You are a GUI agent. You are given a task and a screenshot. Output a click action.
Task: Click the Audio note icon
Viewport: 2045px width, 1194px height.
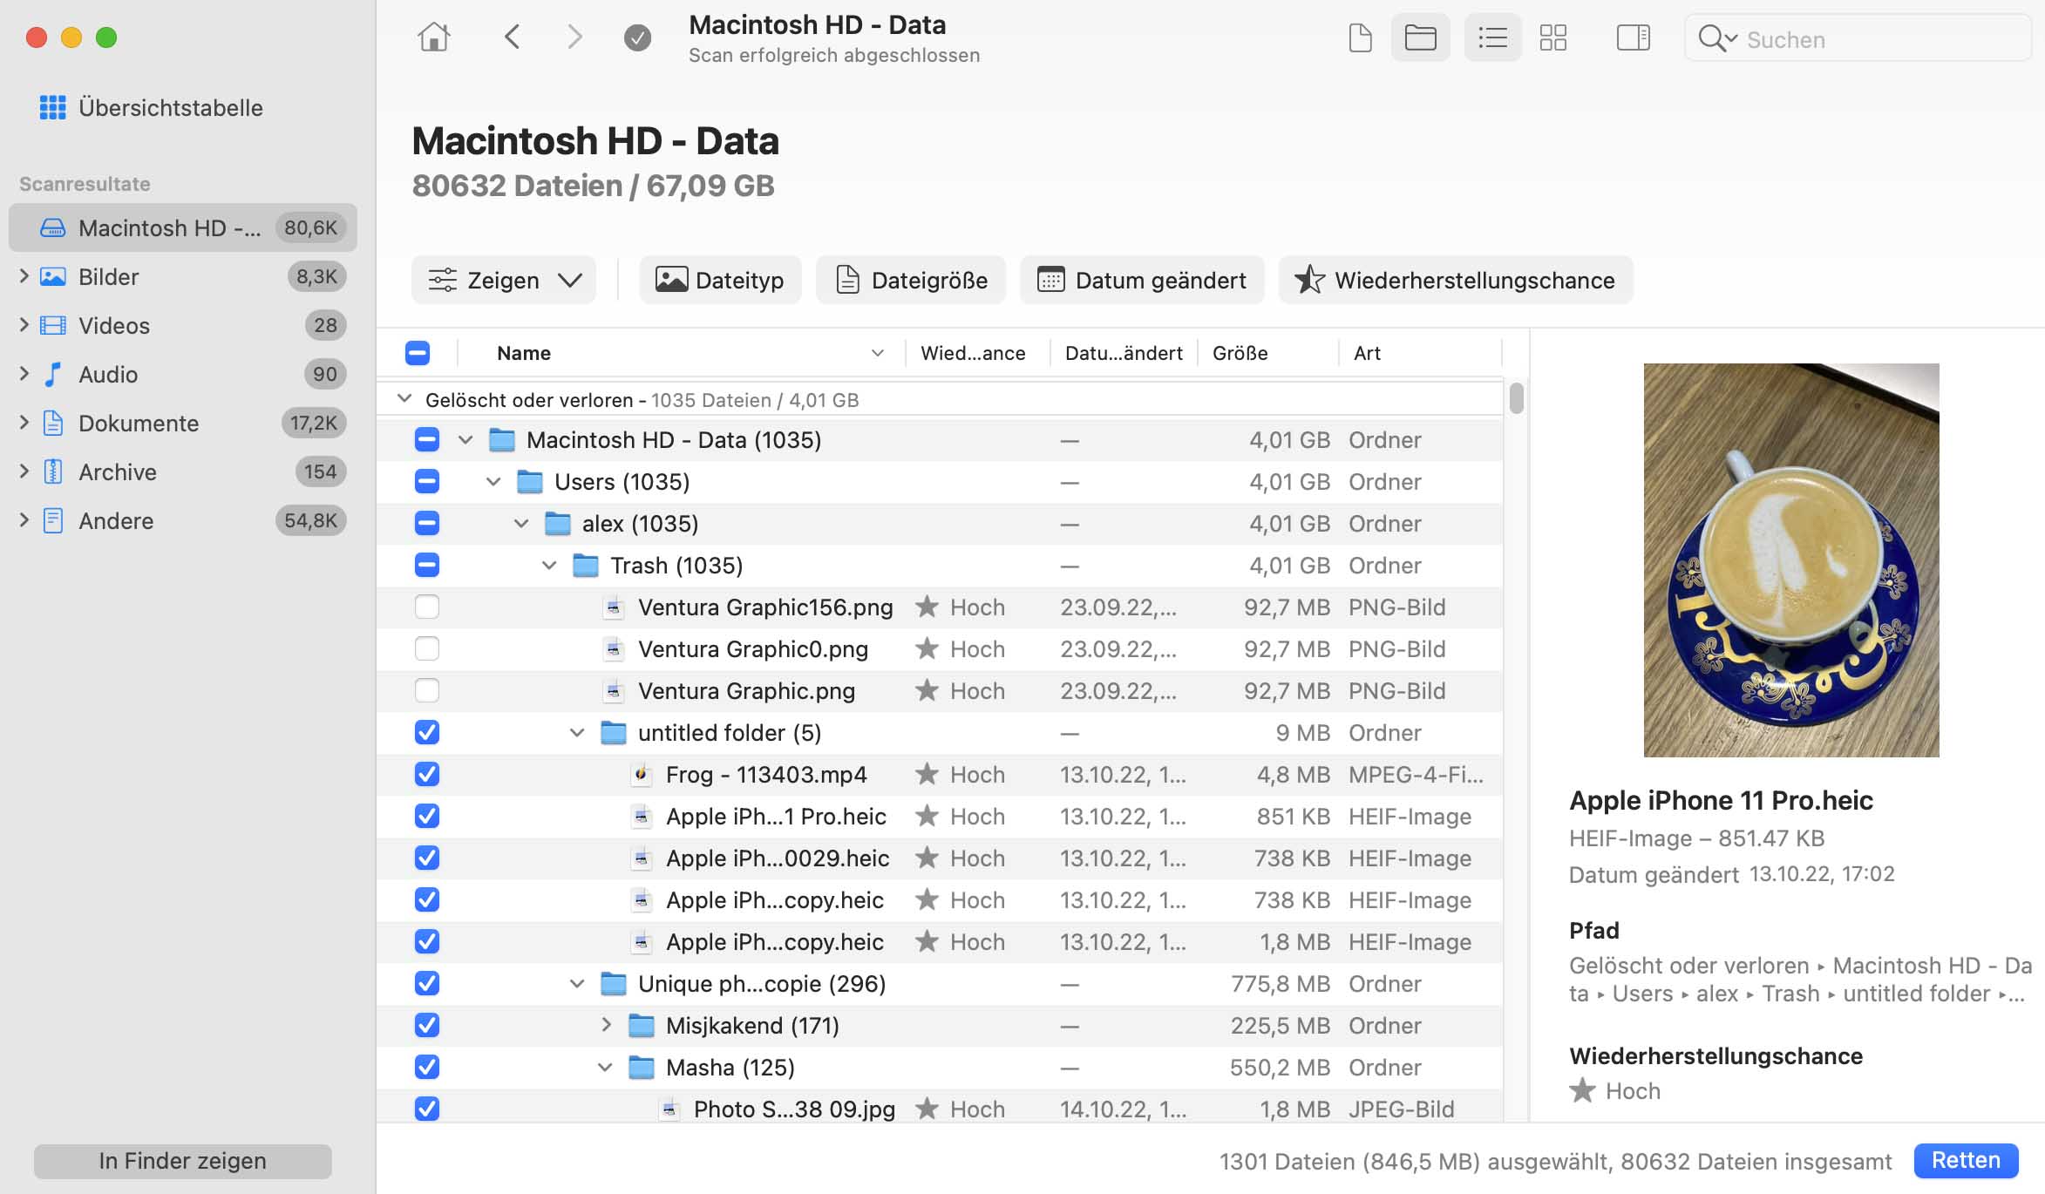[x=53, y=374]
